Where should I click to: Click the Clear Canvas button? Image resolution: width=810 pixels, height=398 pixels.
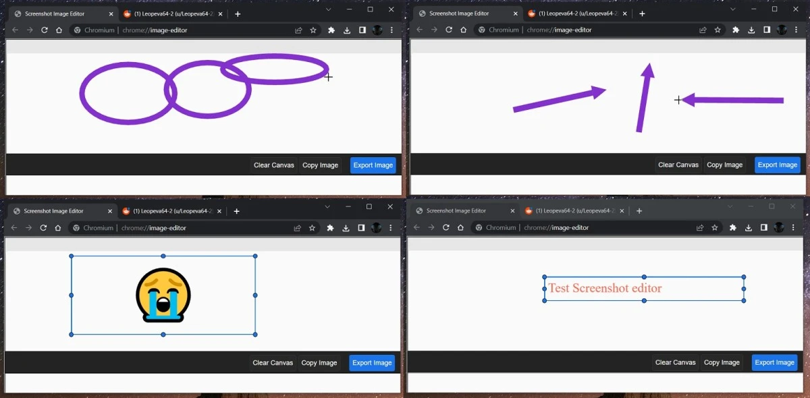(273, 165)
